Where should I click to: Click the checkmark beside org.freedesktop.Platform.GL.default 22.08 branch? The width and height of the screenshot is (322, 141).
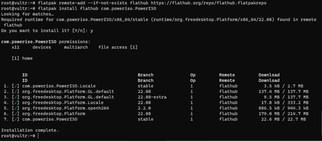click(16, 92)
